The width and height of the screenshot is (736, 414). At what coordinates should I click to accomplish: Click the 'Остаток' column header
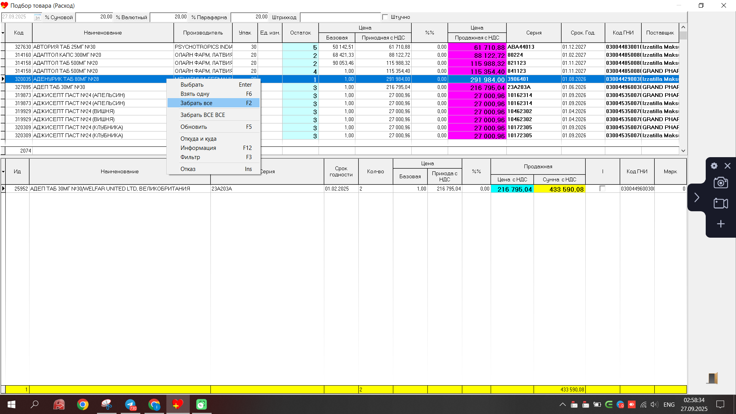coord(300,33)
